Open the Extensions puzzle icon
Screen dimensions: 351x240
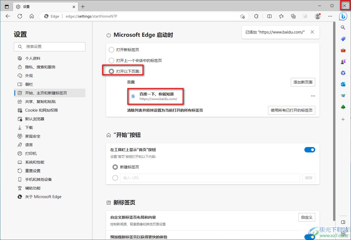click(256, 16)
